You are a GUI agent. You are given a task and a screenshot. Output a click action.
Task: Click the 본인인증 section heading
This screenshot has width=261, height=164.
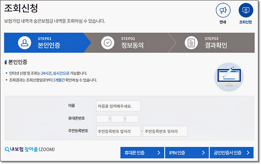(18, 62)
